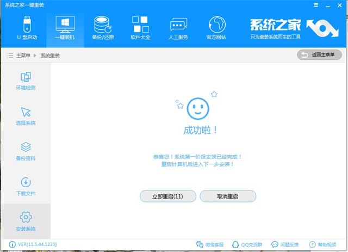Click the version info VER[11.5.44.1230]

pyautogui.click(x=34, y=244)
